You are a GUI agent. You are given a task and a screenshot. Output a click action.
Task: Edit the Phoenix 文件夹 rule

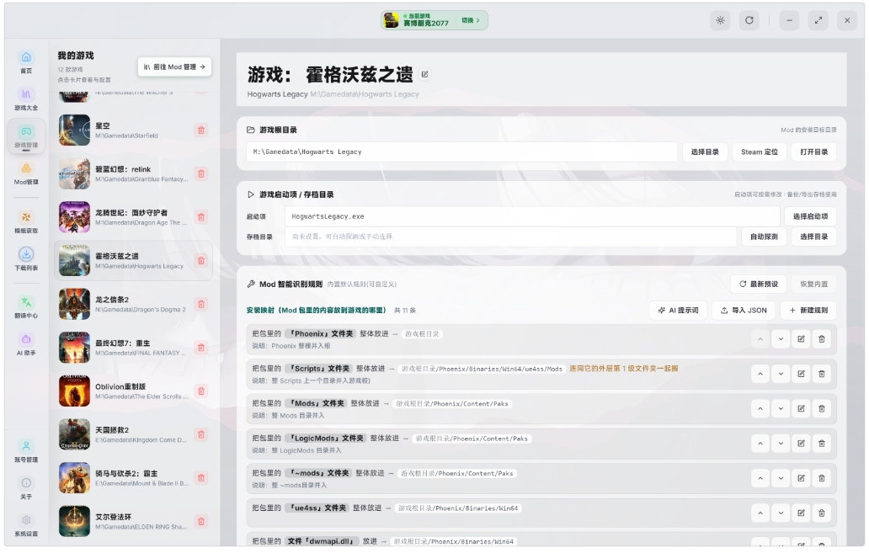[801, 339]
